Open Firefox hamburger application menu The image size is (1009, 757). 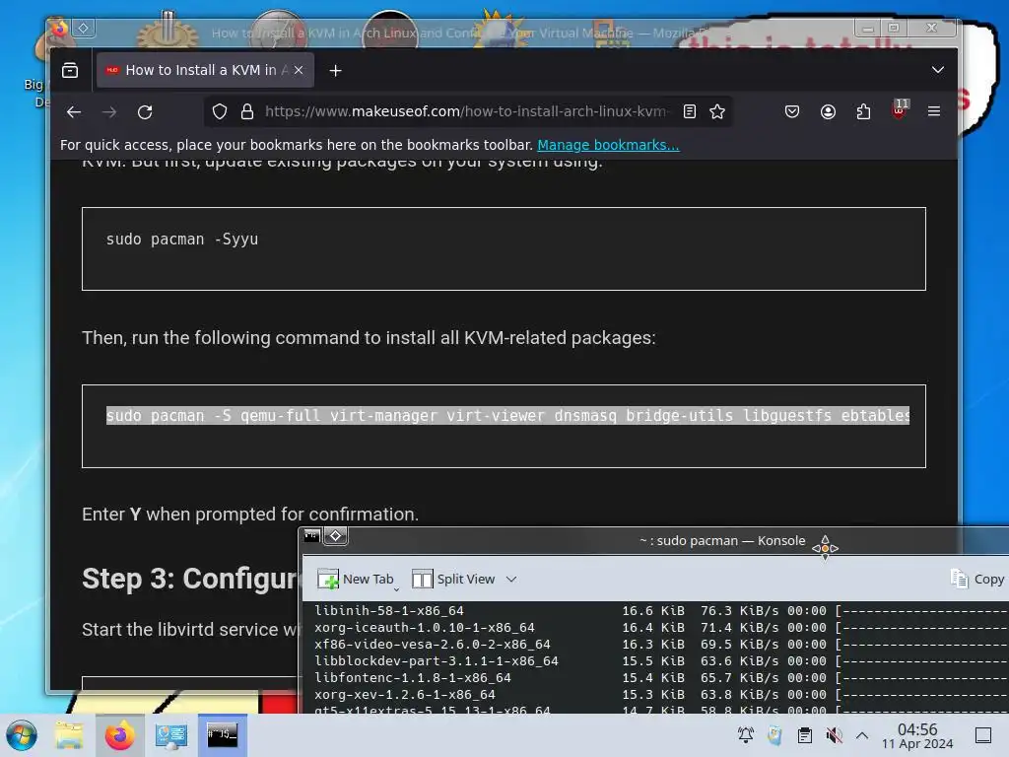point(934,112)
